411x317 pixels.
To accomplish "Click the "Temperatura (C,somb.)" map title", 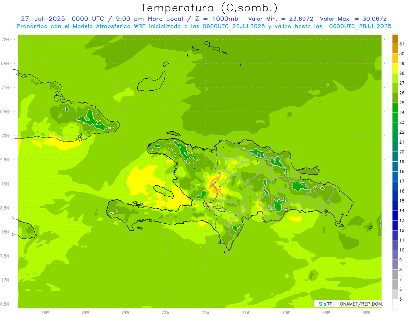I will (209, 8).
